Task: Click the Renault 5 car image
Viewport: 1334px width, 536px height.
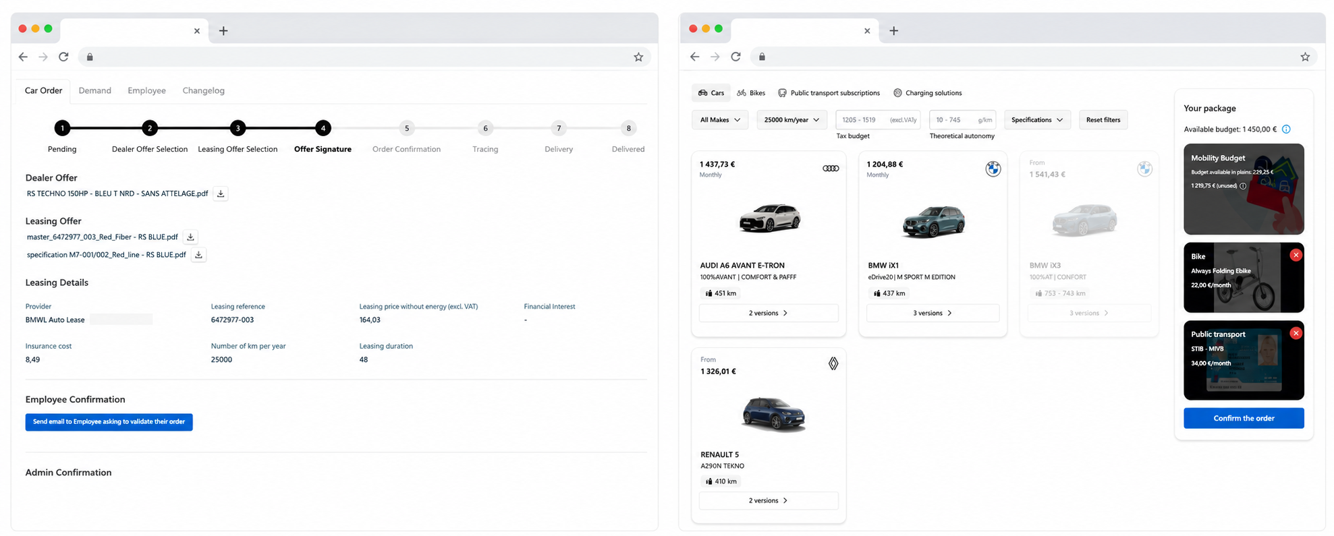Action: (773, 414)
